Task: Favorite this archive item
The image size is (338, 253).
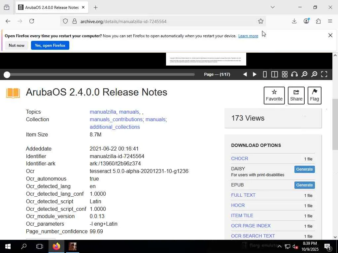Action: point(274,96)
